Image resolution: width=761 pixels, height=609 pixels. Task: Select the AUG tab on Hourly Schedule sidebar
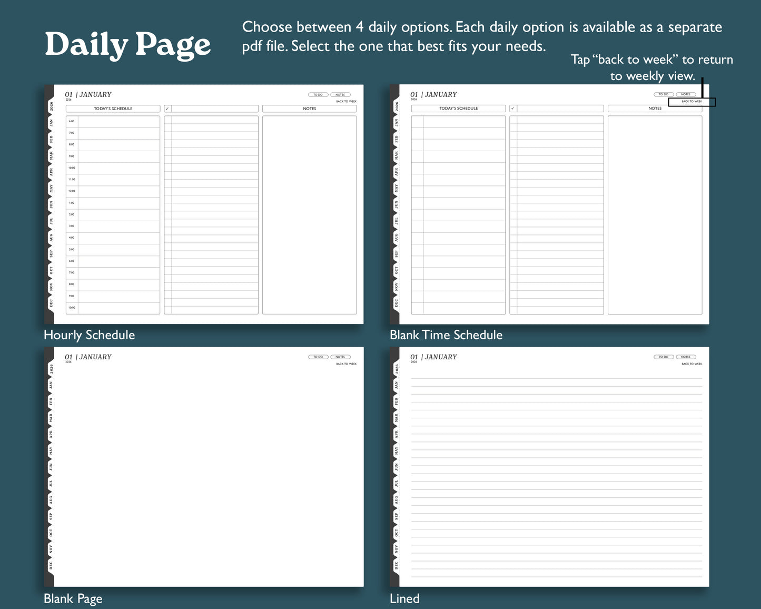point(52,237)
